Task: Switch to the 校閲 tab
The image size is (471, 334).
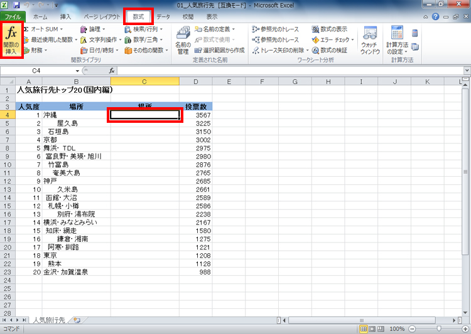Action: point(188,17)
